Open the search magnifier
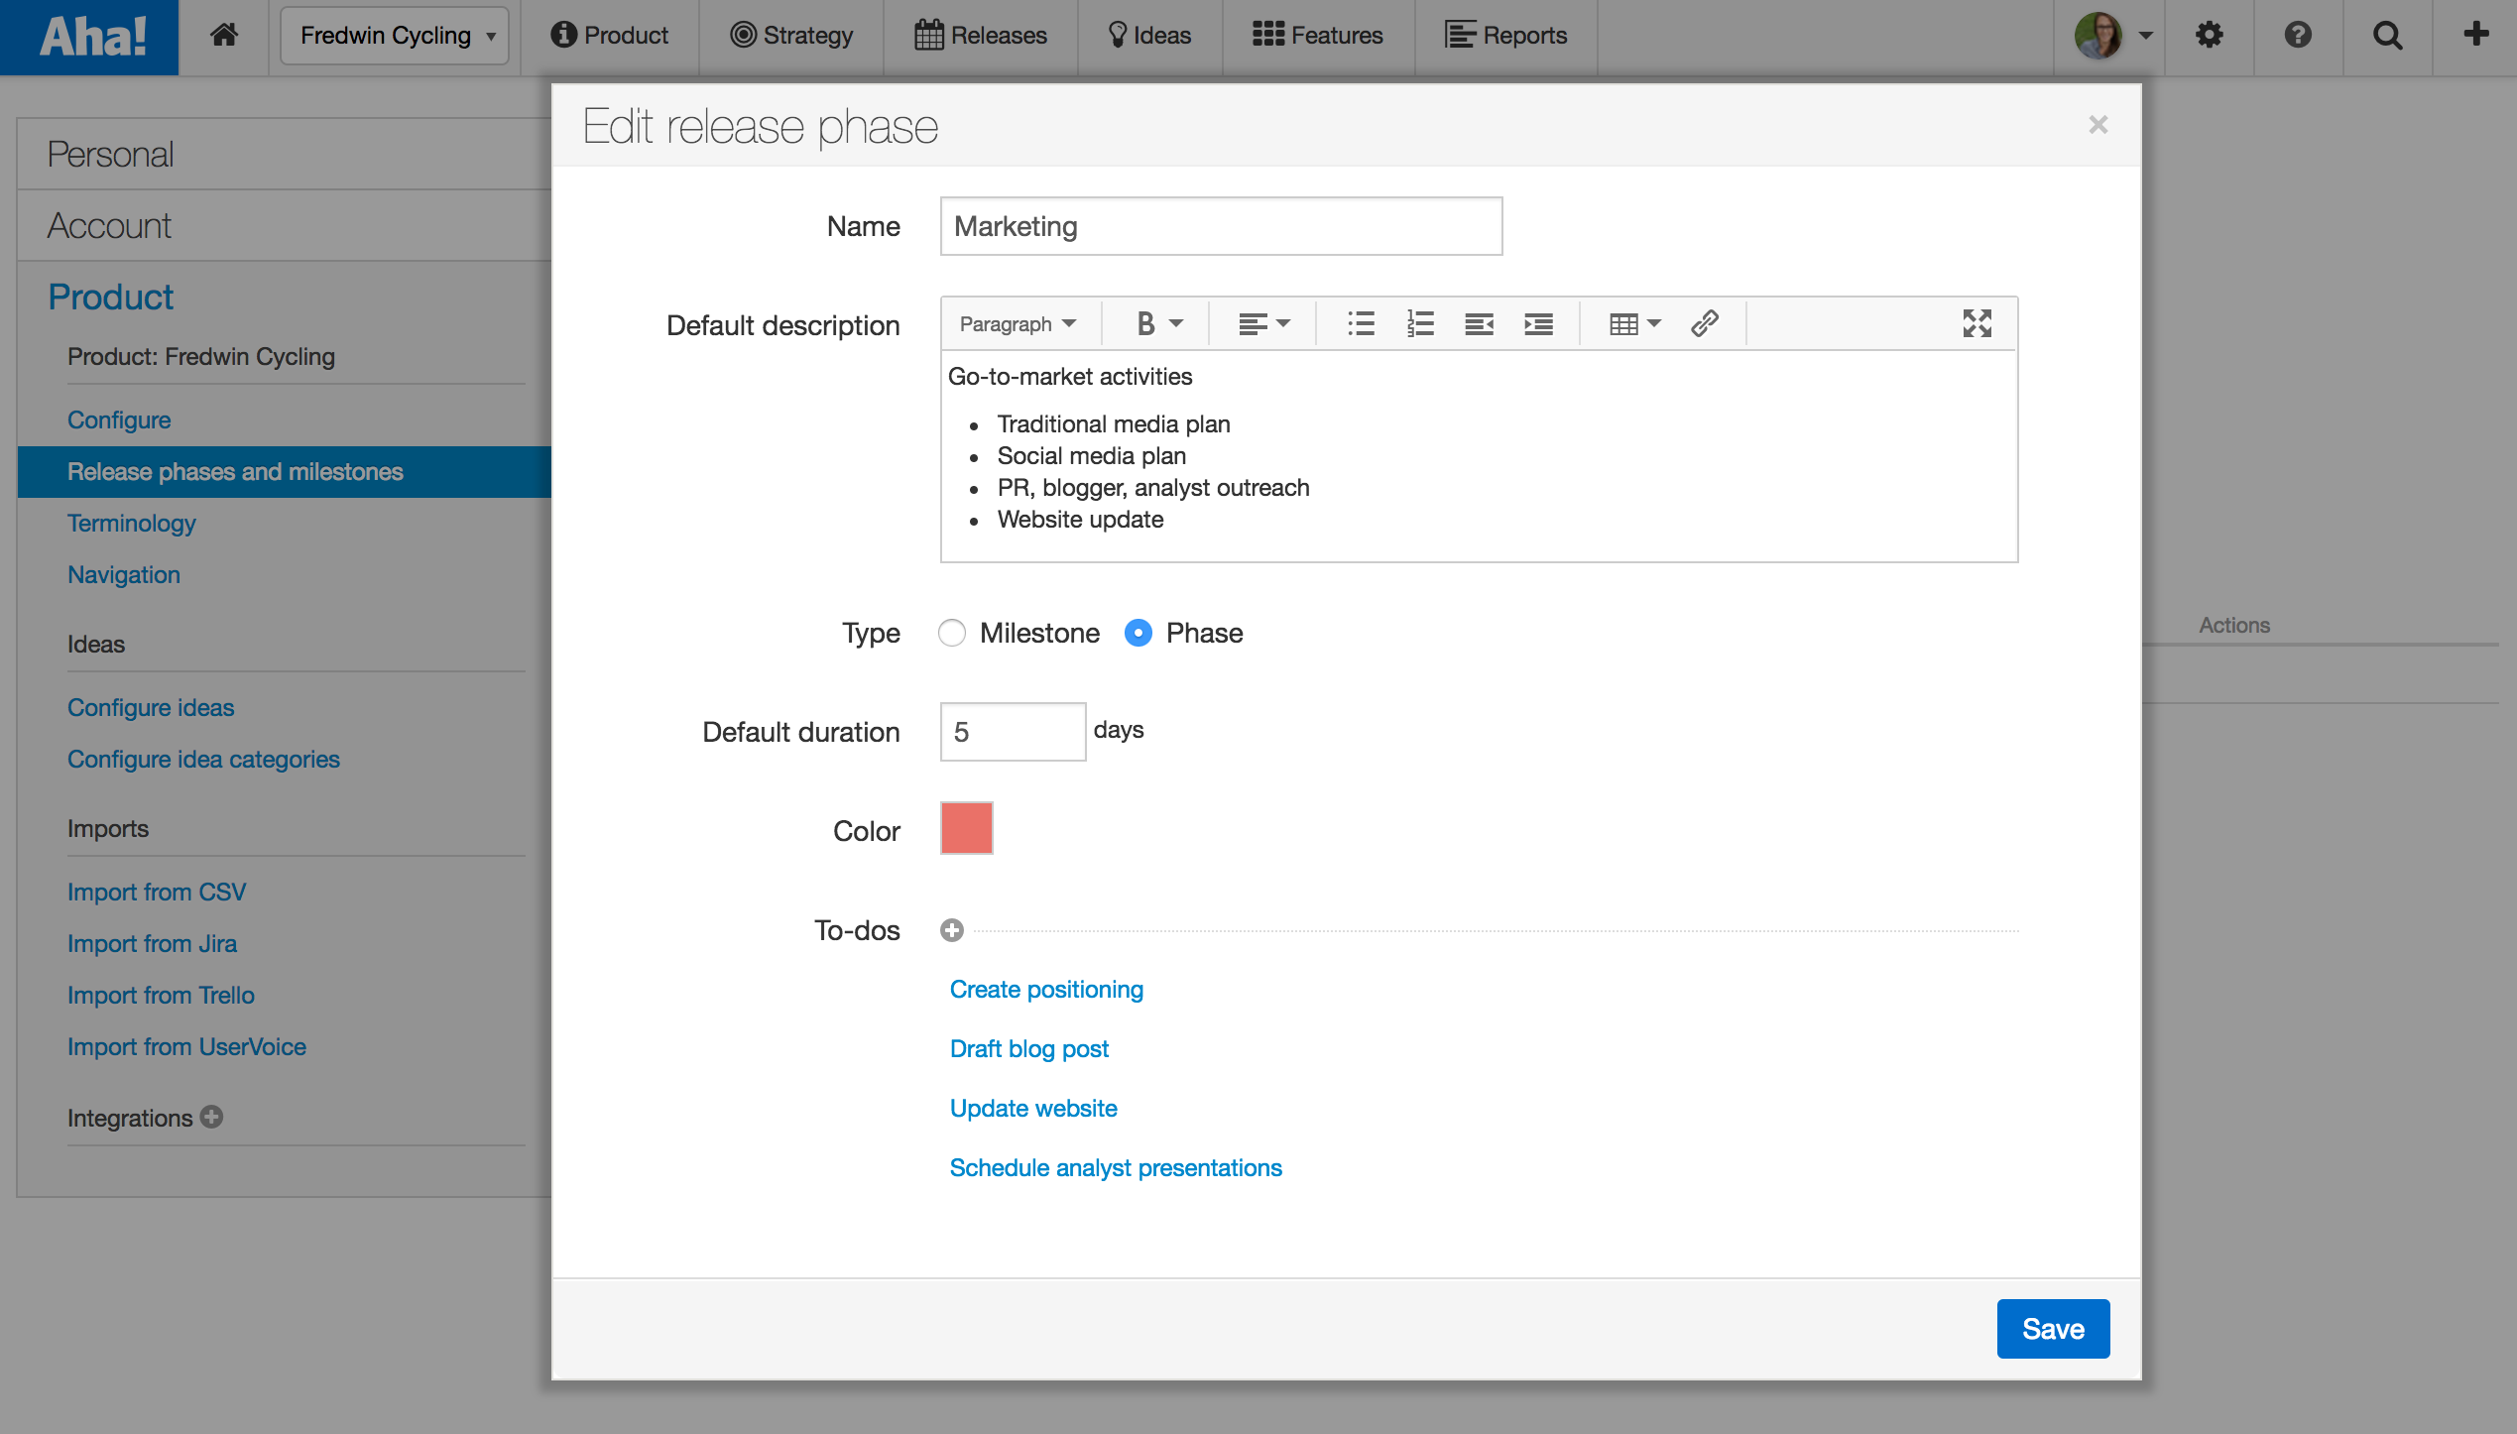 [2387, 36]
